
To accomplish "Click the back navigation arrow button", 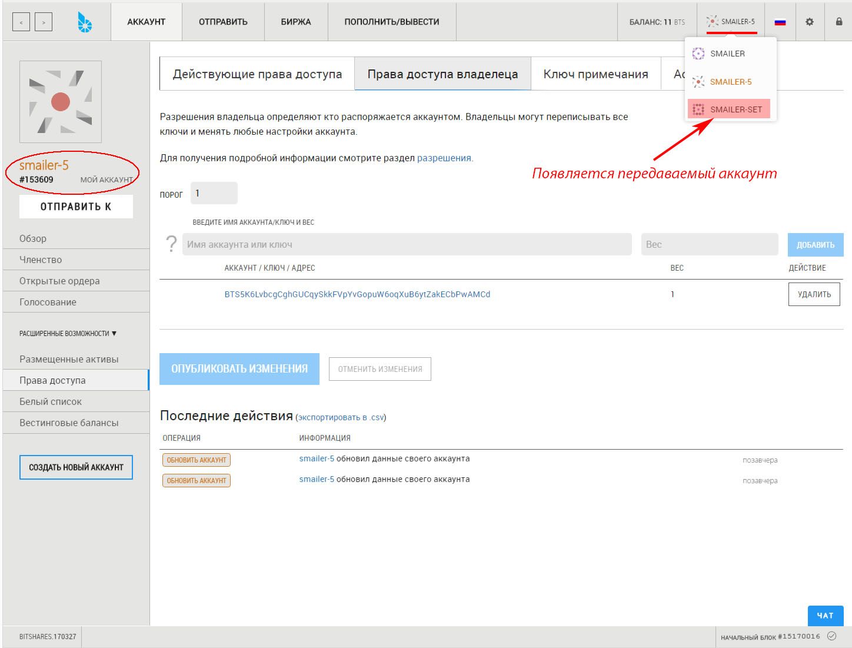I will coord(21,22).
